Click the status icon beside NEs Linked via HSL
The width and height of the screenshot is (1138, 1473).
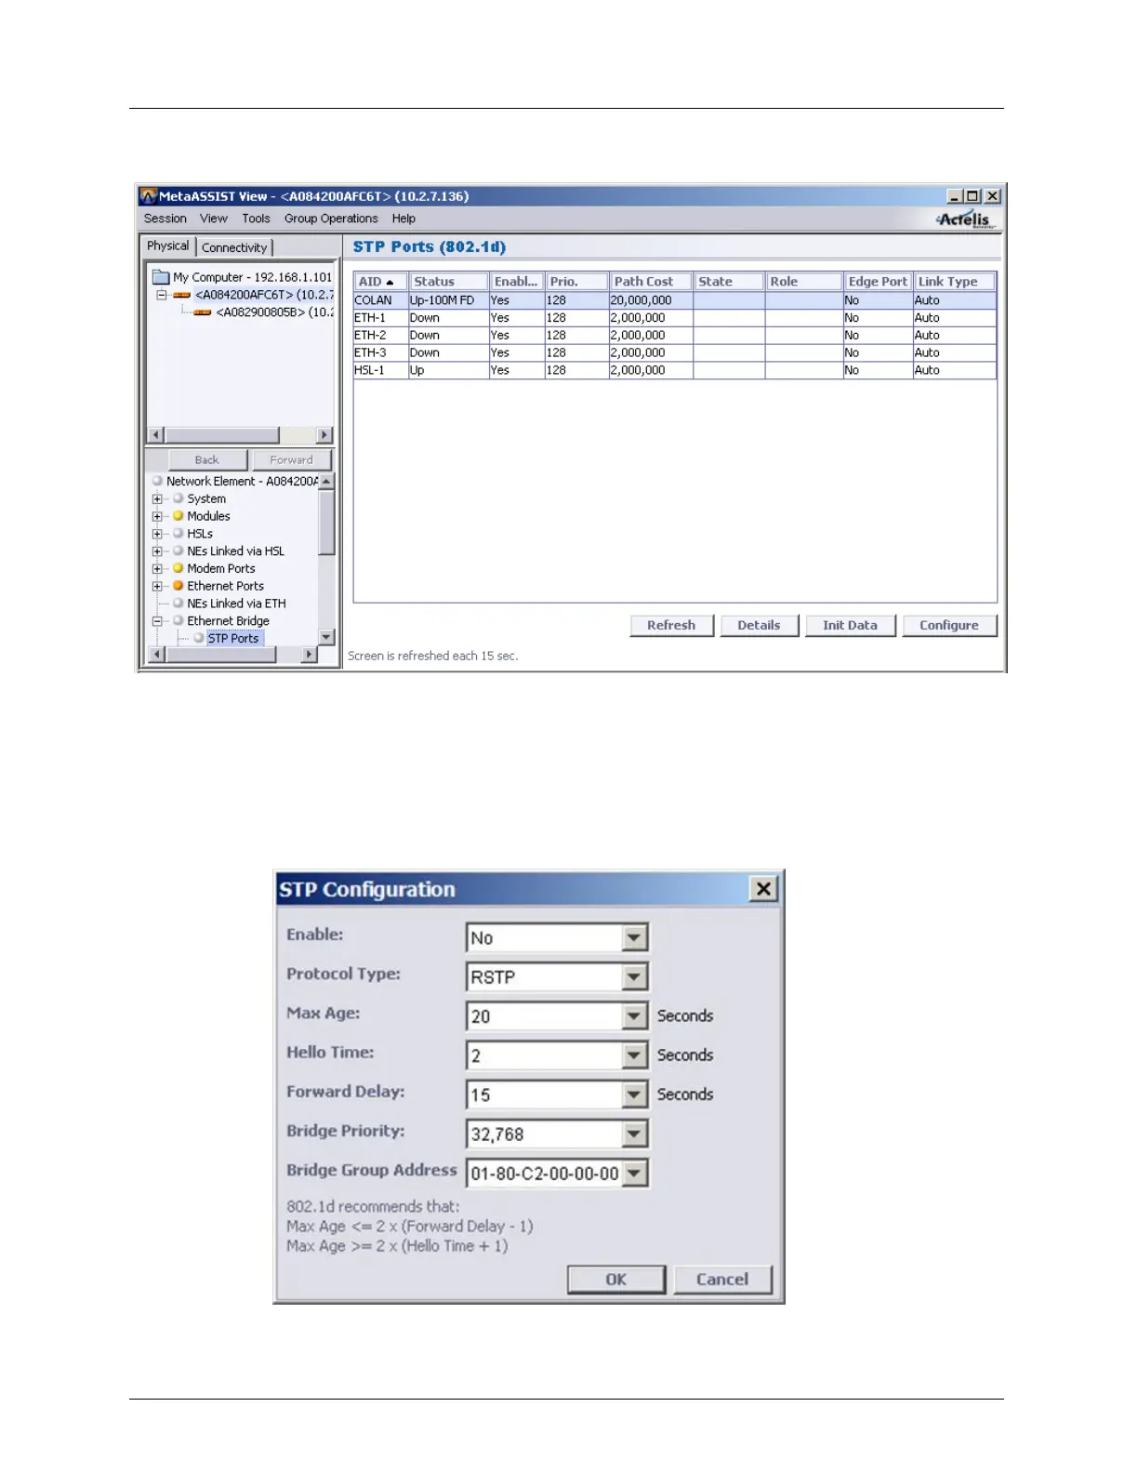178,551
